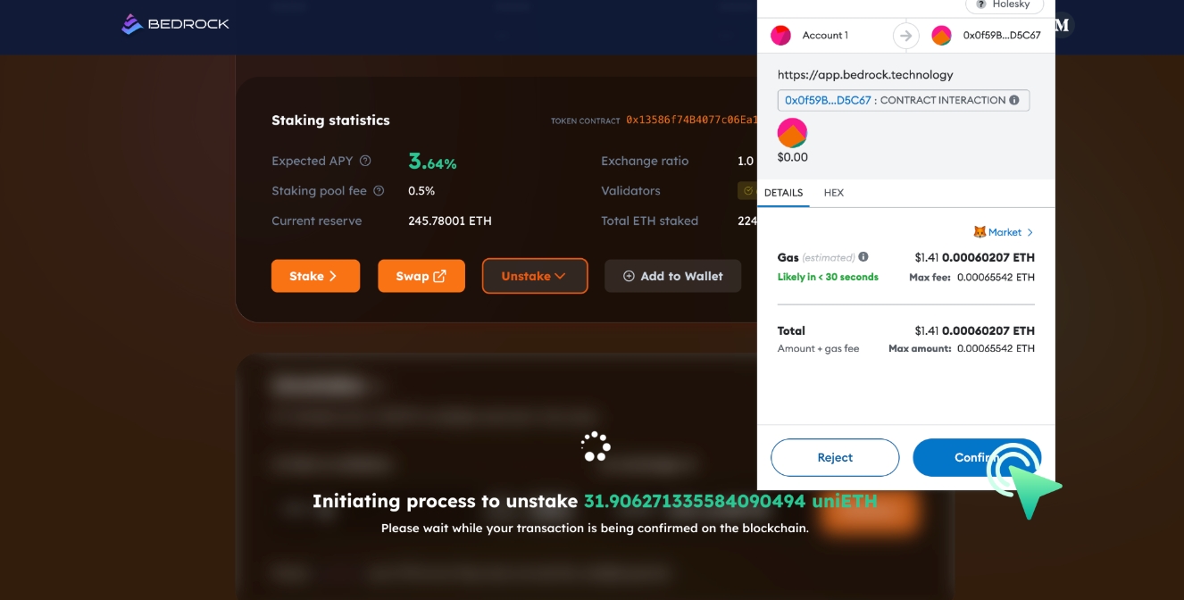Open the Market gas fee options
The image size is (1184, 600).
click(1004, 232)
